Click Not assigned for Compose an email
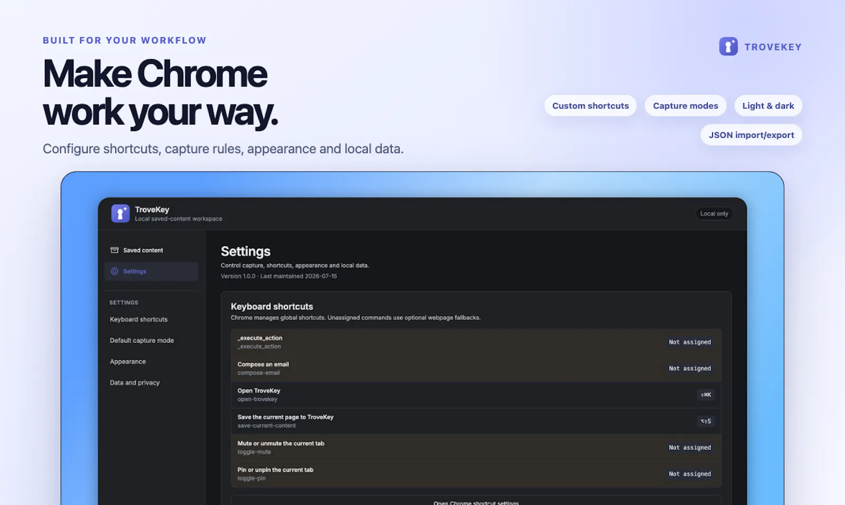The height and width of the screenshot is (505, 845). (690, 368)
